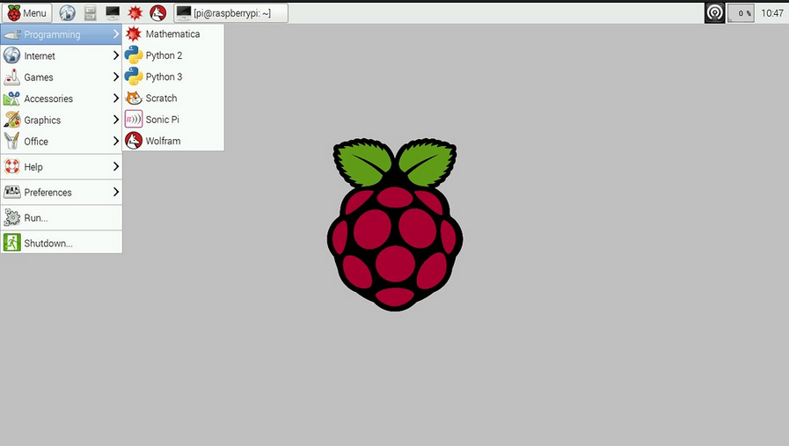Click the Graphics paint palette icon
The height and width of the screenshot is (446, 789).
[12, 120]
